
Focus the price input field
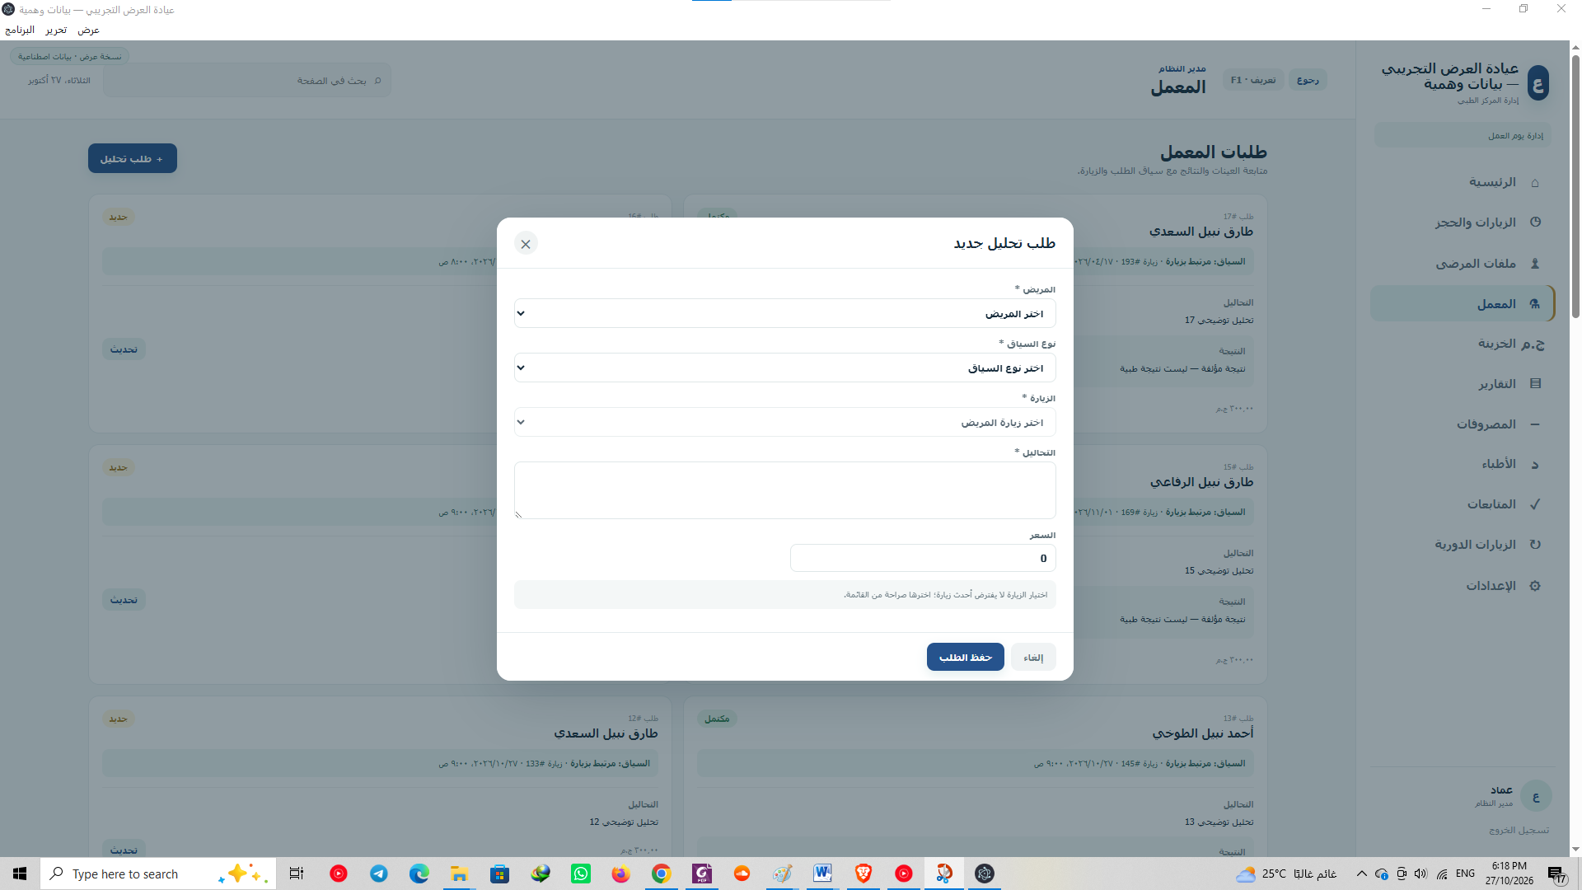coord(923,558)
